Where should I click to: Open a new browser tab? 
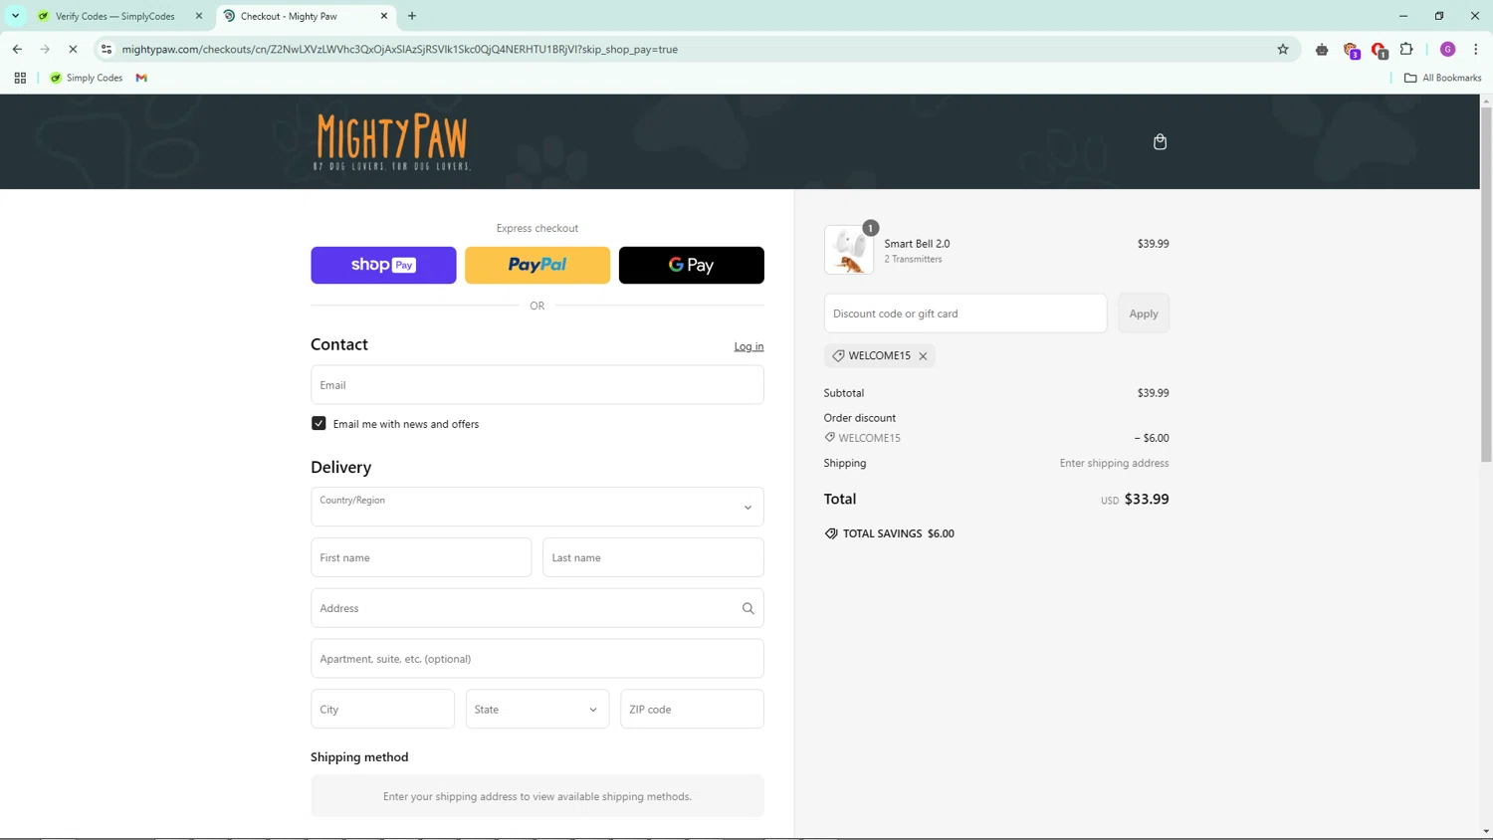[412, 16]
